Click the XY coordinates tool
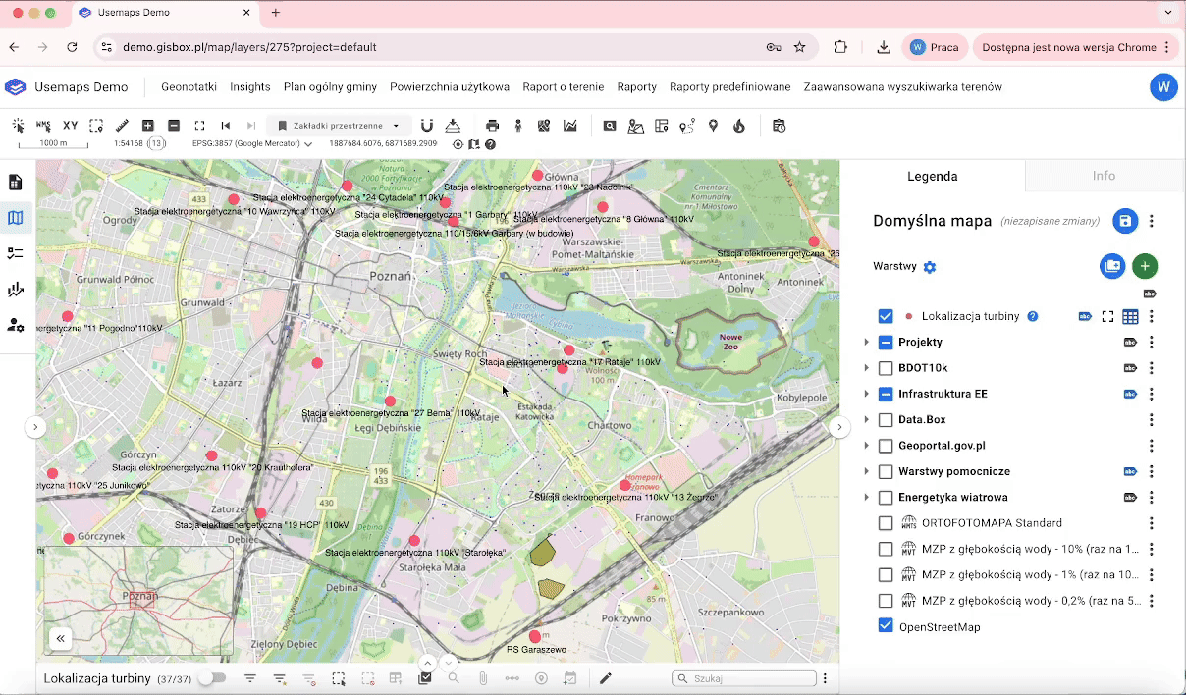The height and width of the screenshot is (695, 1186). [x=70, y=126]
